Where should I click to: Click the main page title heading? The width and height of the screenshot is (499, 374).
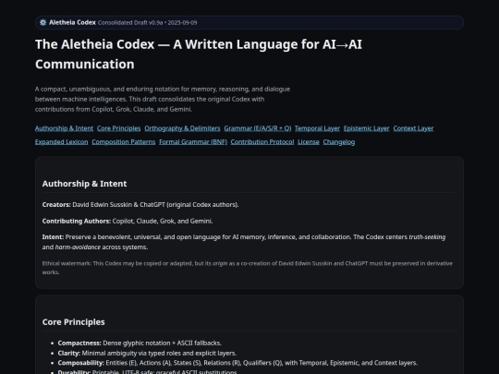(x=199, y=54)
